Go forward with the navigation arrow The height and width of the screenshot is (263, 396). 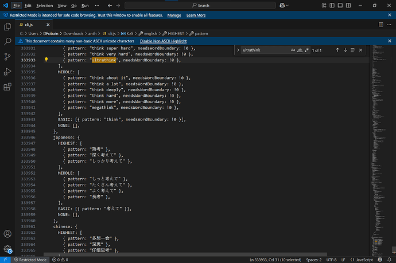118,5
